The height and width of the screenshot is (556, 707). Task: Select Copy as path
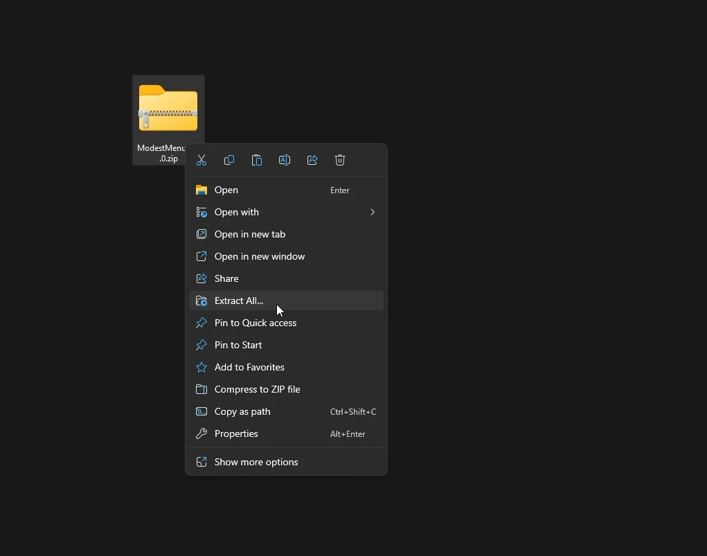tap(286, 411)
